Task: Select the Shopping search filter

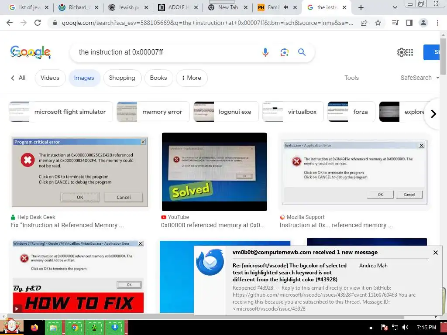Action: [x=122, y=78]
